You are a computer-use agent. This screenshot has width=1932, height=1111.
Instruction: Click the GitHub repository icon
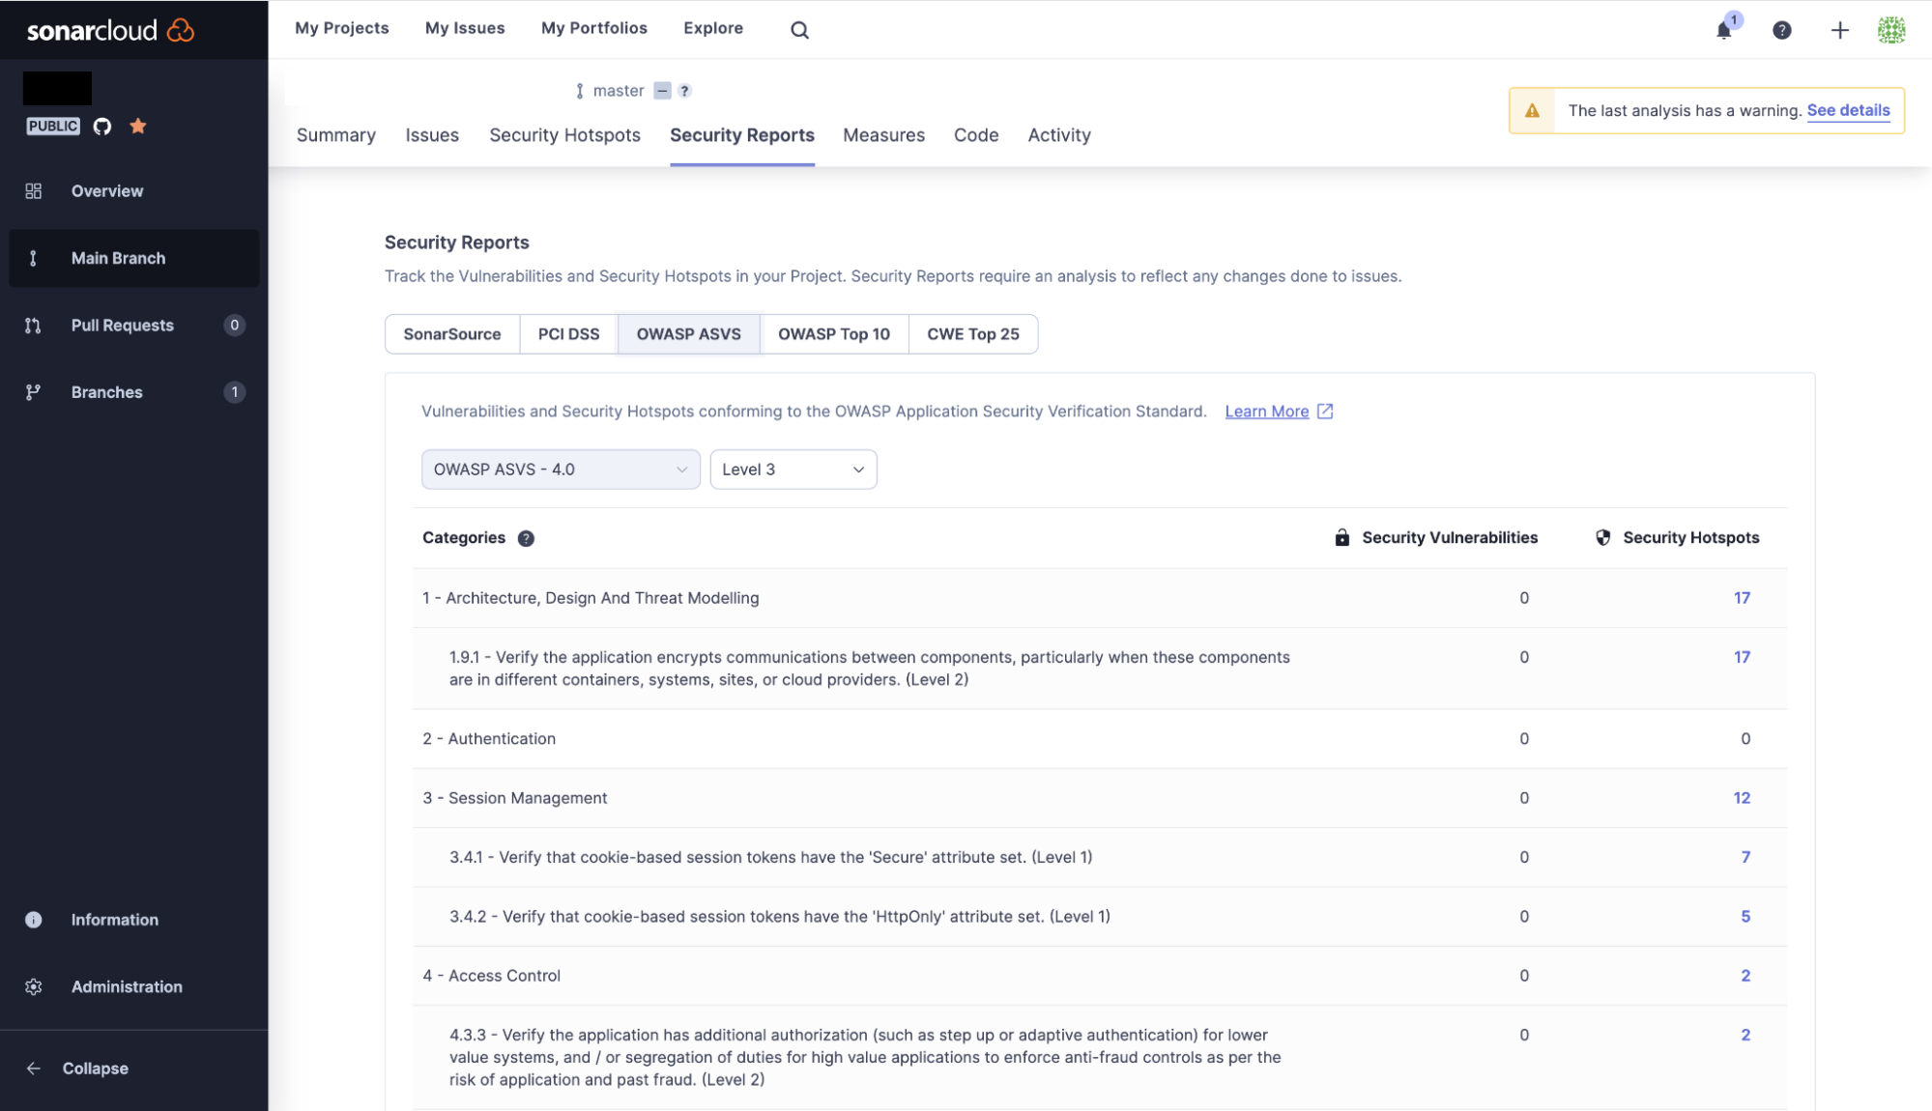pyautogui.click(x=102, y=126)
